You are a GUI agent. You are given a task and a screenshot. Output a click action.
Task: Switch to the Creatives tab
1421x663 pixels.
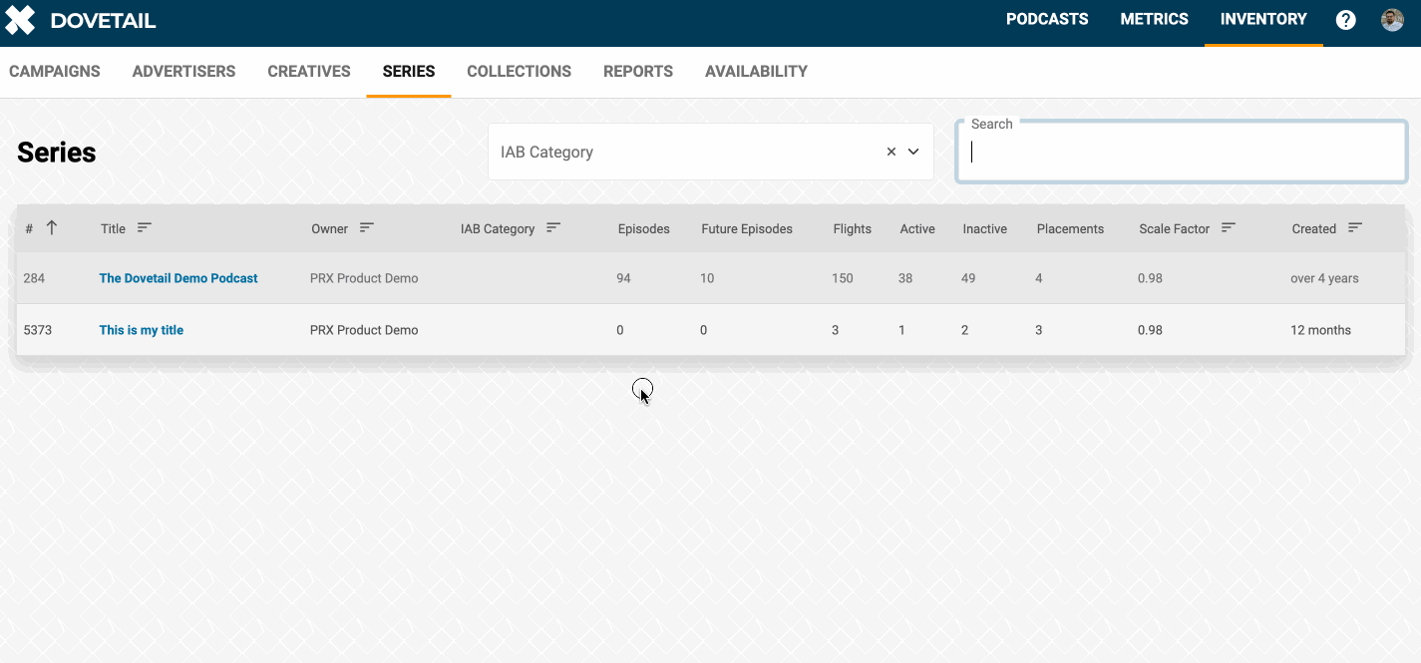point(309,72)
